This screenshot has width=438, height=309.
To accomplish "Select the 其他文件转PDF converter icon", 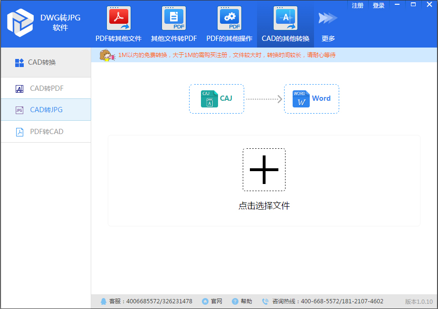I will 173,18.
